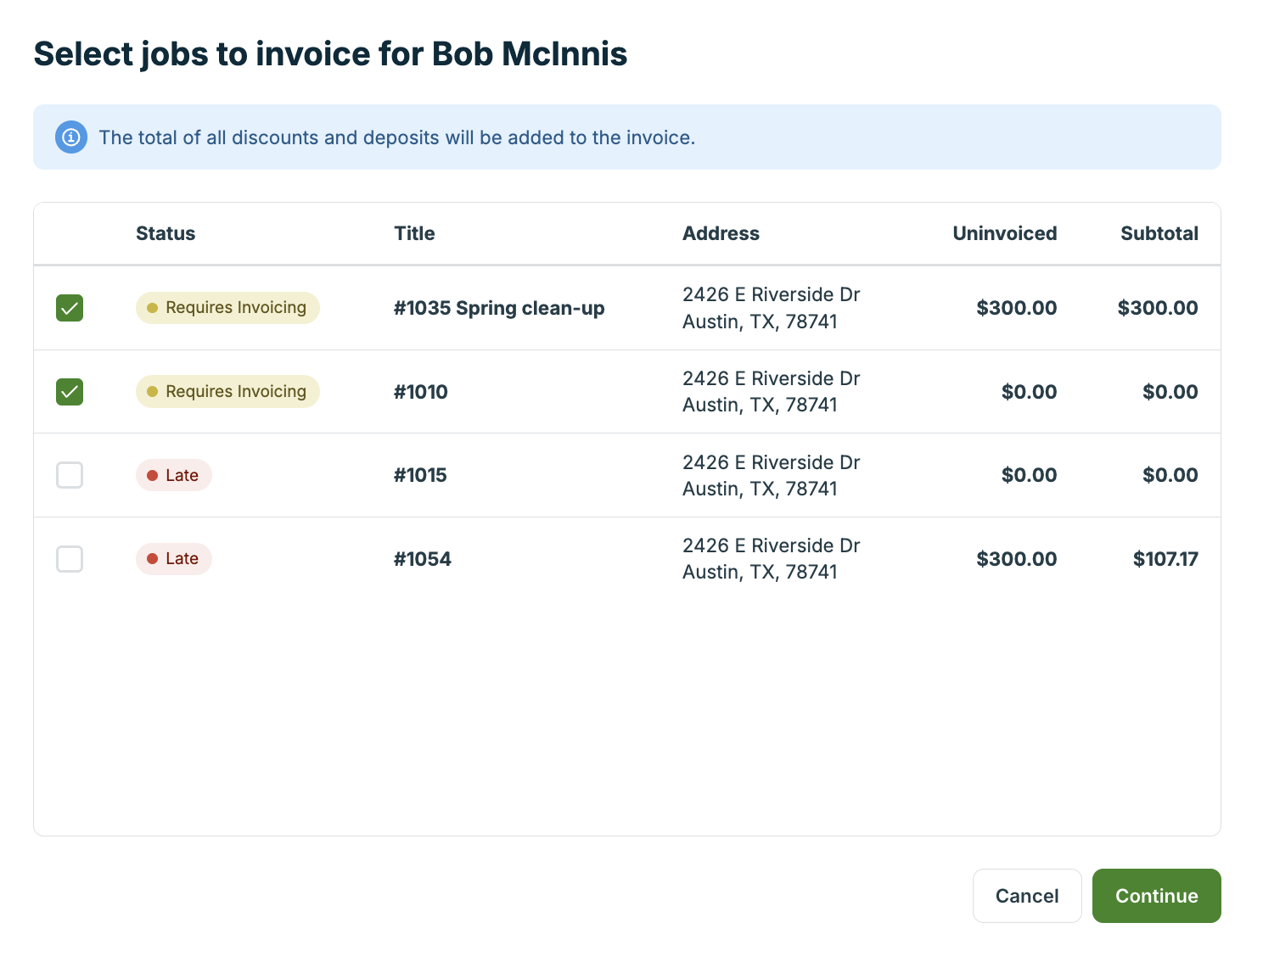Cancel the invoice job selection

pyautogui.click(x=1026, y=896)
